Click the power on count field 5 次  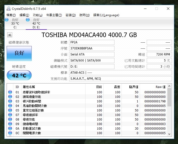(159, 61)
